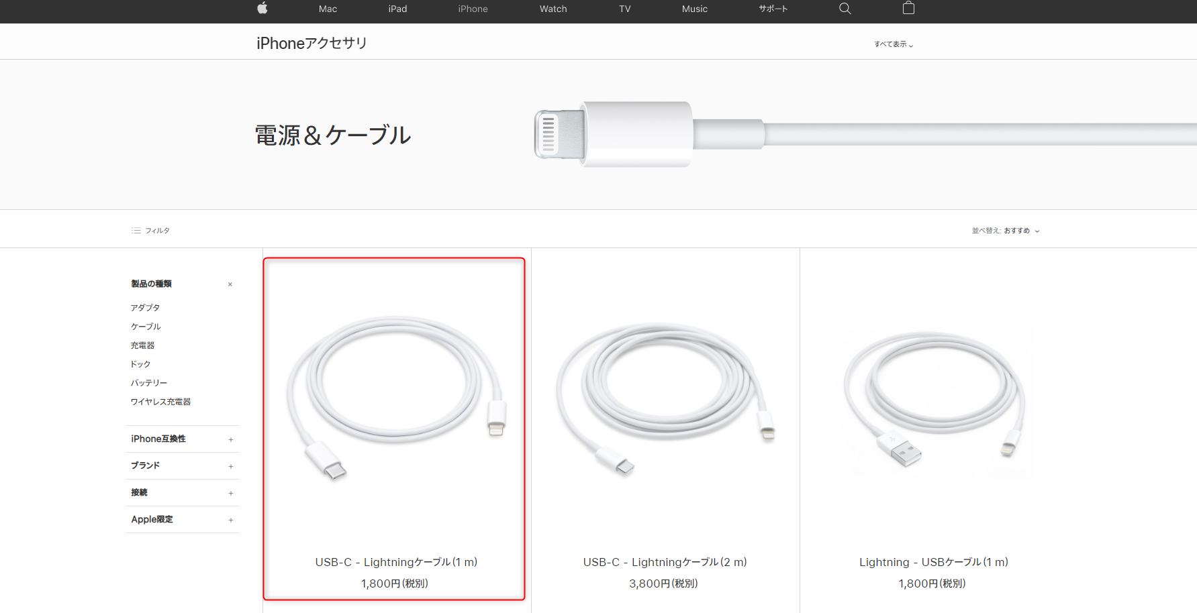Screen dimensions: 1197x613
Task: Open the shopping bag icon
Action: 908,8
